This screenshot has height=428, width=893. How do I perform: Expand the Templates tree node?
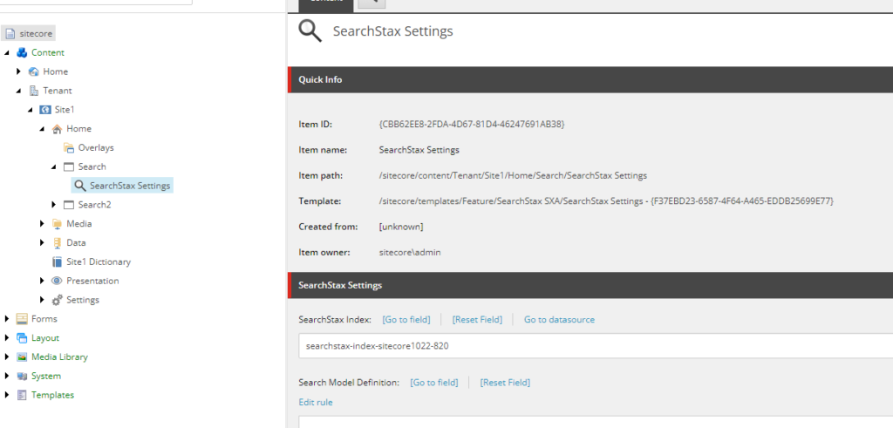tap(7, 395)
